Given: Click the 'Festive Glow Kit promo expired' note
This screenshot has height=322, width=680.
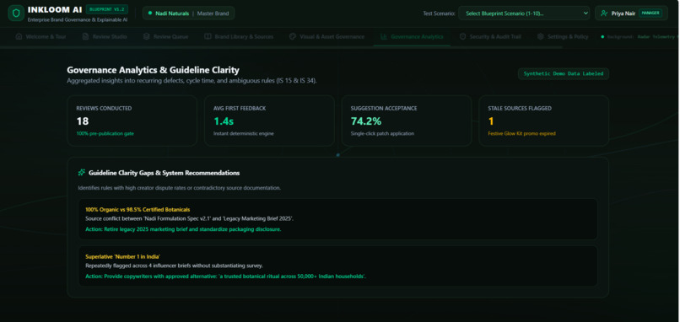Looking at the screenshot, I should 521,133.
